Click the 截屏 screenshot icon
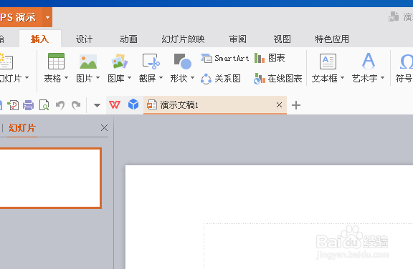Image resolution: width=413 pixels, height=269 pixels. [151, 62]
